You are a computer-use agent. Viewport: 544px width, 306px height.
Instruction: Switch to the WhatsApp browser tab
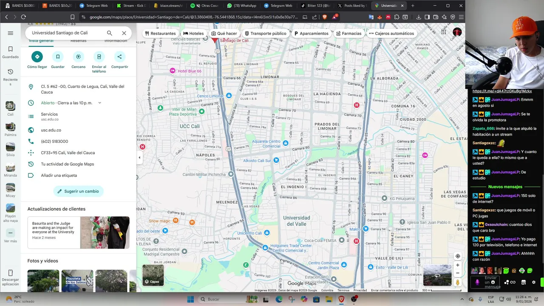click(243, 6)
